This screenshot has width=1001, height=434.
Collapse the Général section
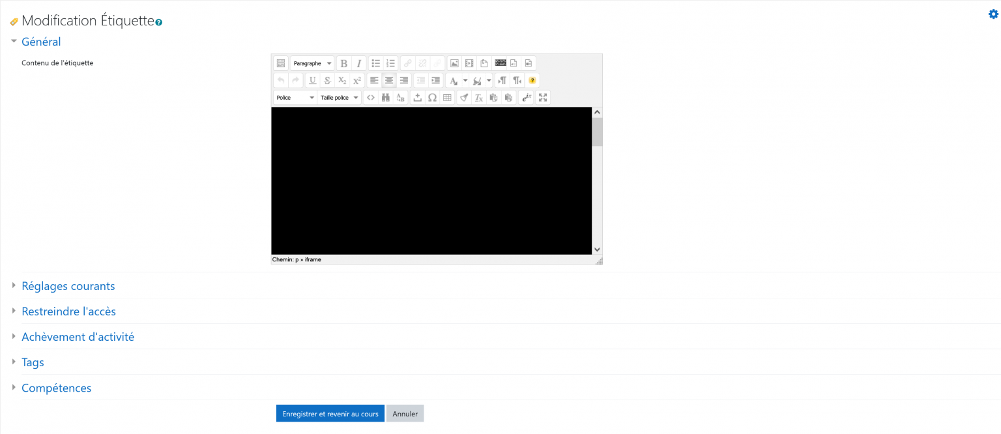point(41,42)
